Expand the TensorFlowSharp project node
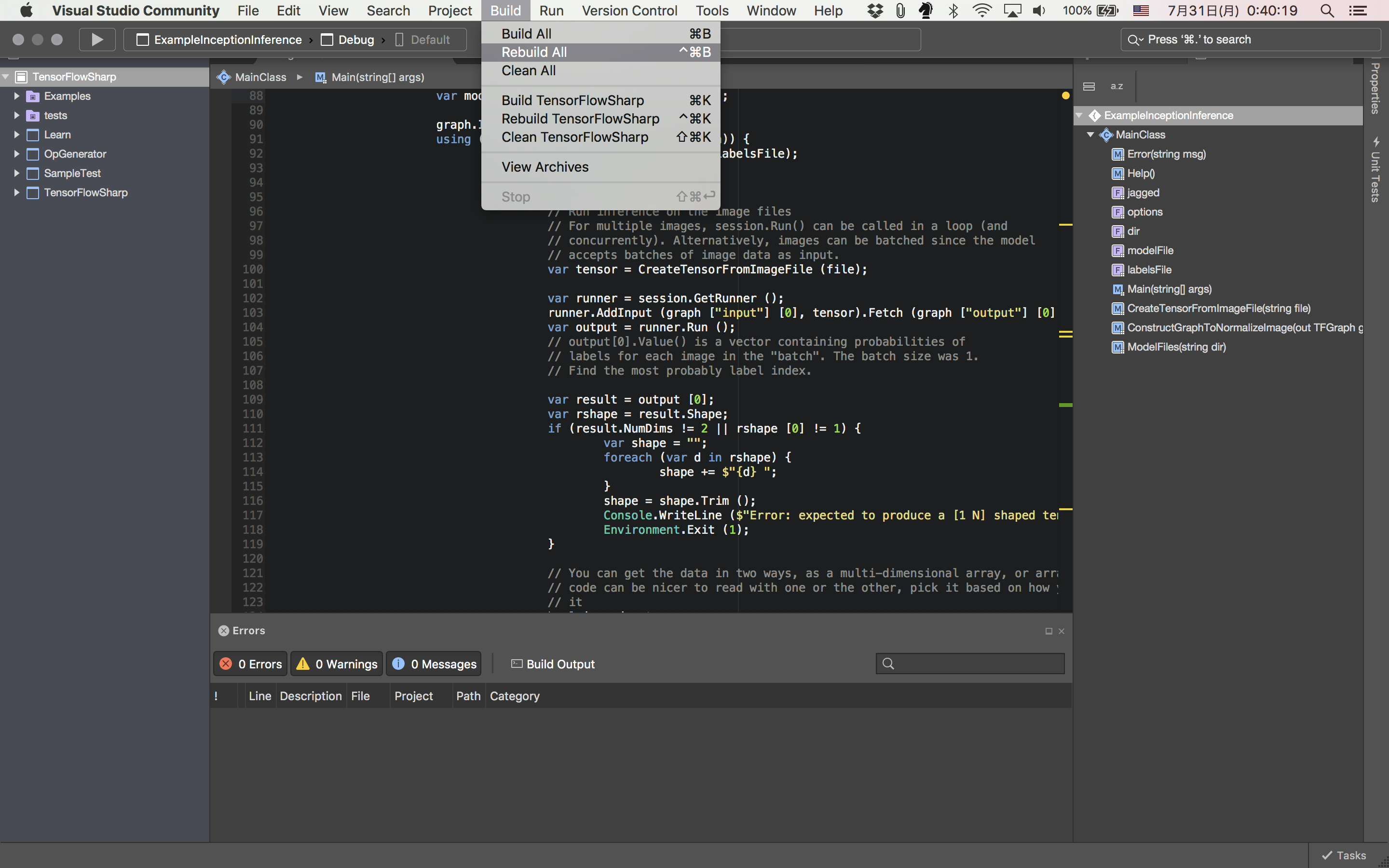The width and height of the screenshot is (1389, 868). point(16,192)
